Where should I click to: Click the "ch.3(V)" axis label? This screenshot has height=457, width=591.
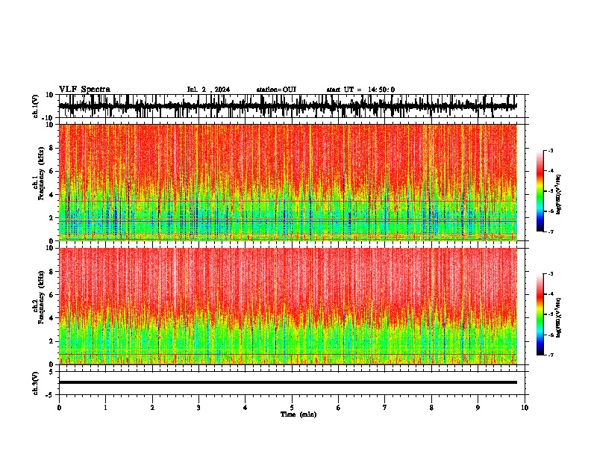pos(36,383)
